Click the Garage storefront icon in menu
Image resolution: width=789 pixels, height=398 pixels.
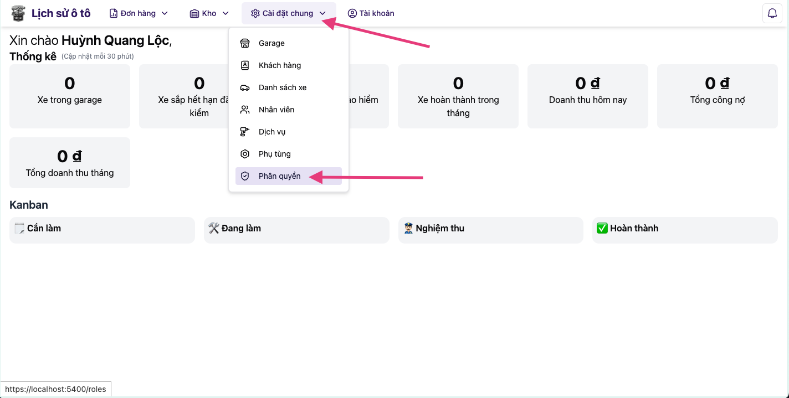pos(245,43)
